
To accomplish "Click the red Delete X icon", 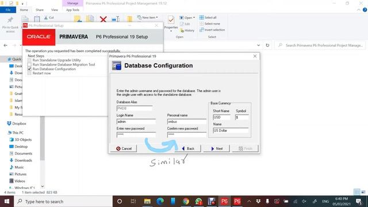I will point(103,19).
